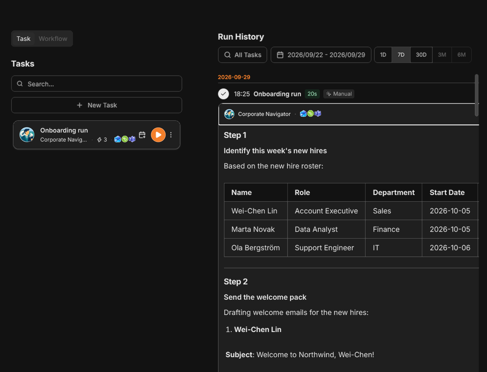
Task: Switch to the Task tab
Action: coord(24,38)
